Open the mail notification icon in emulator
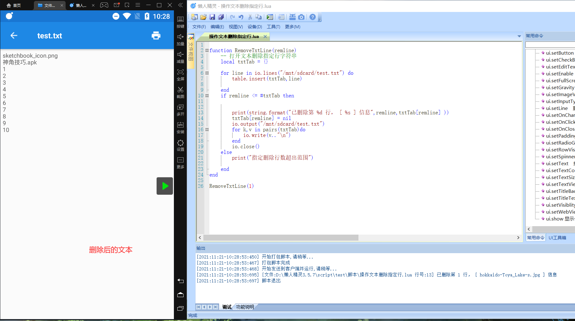The image size is (575, 321). (116, 5)
